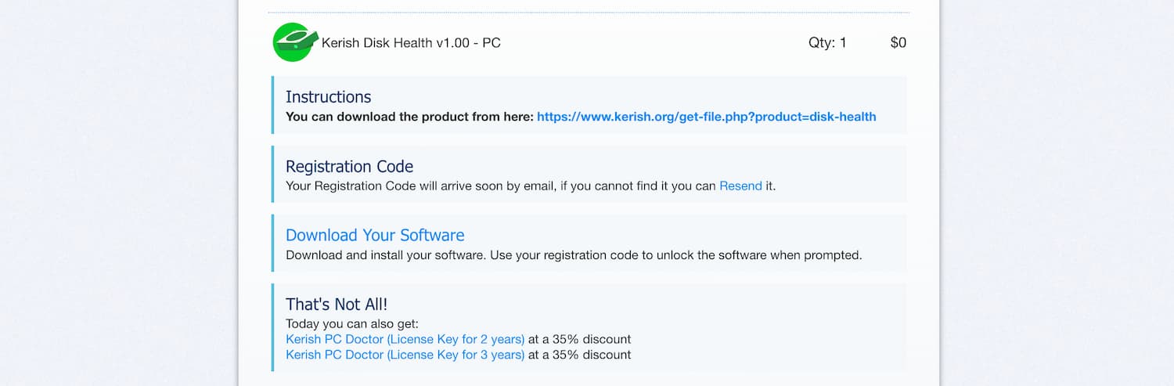Click the Resend registration code link

coord(740,186)
